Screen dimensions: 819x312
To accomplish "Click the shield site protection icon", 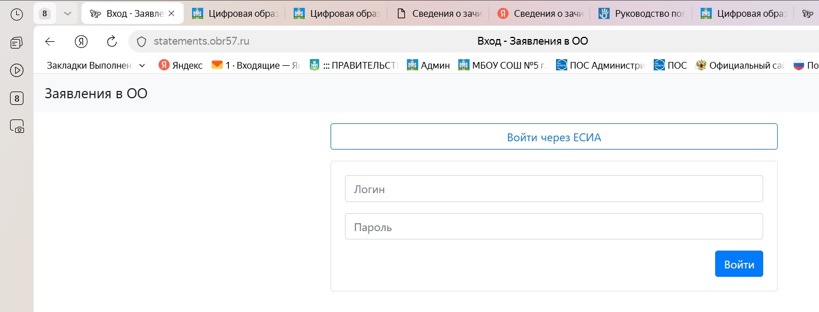I will click(x=141, y=41).
